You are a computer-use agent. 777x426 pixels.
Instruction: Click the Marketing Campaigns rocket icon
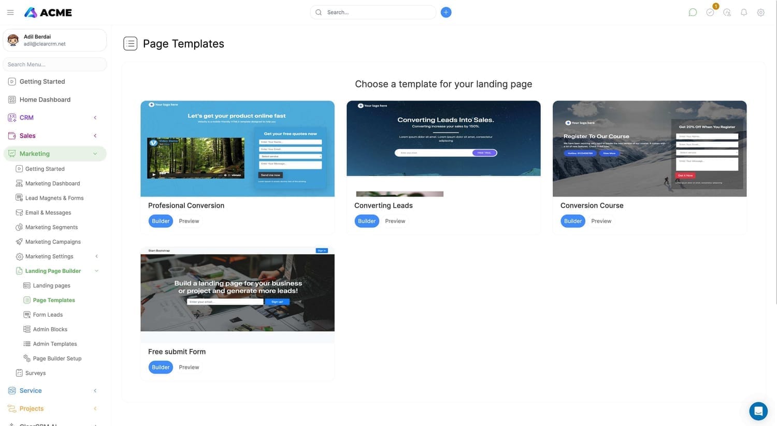(19, 242)
